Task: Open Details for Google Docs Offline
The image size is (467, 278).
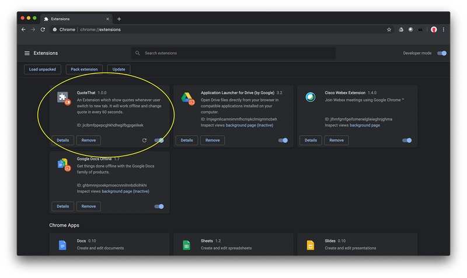Action: 63,206
